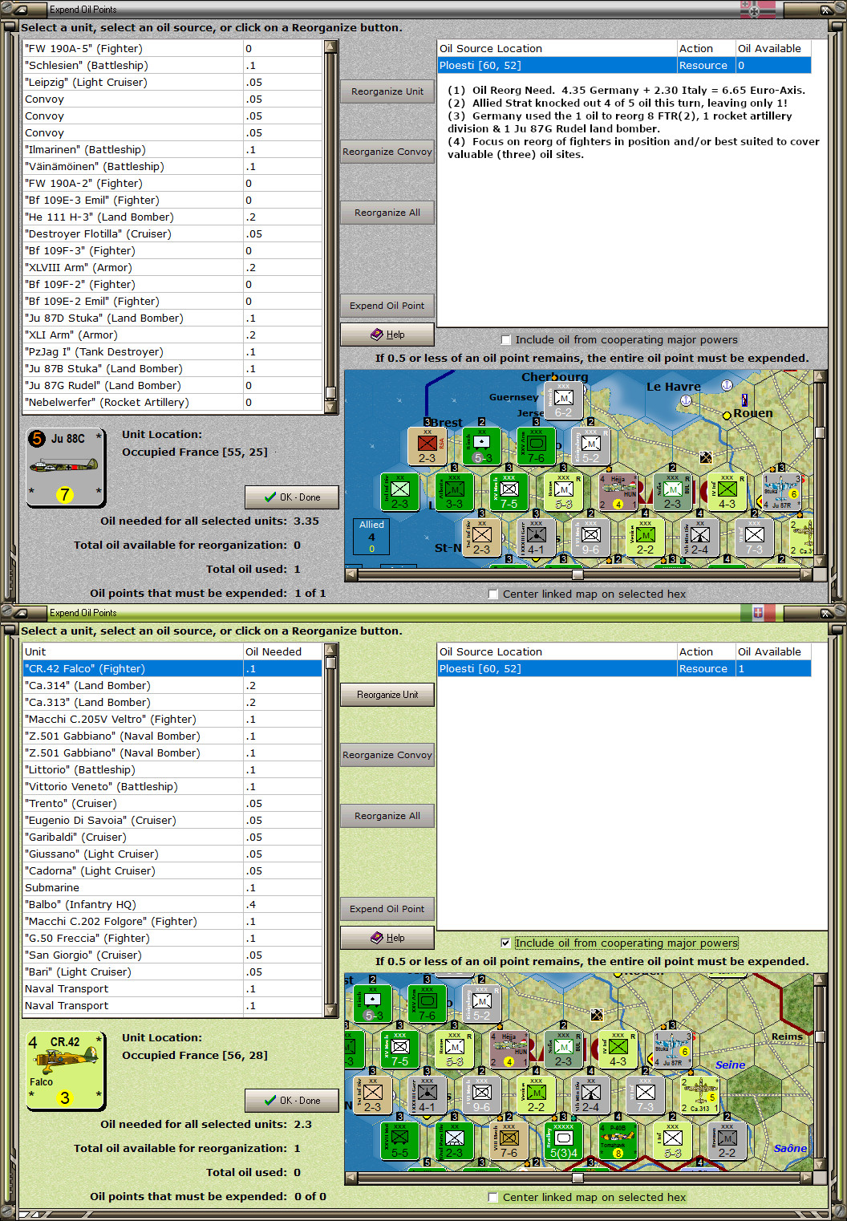Select "Balbo" (Infantry HQ) row

[x=172, y=905]
